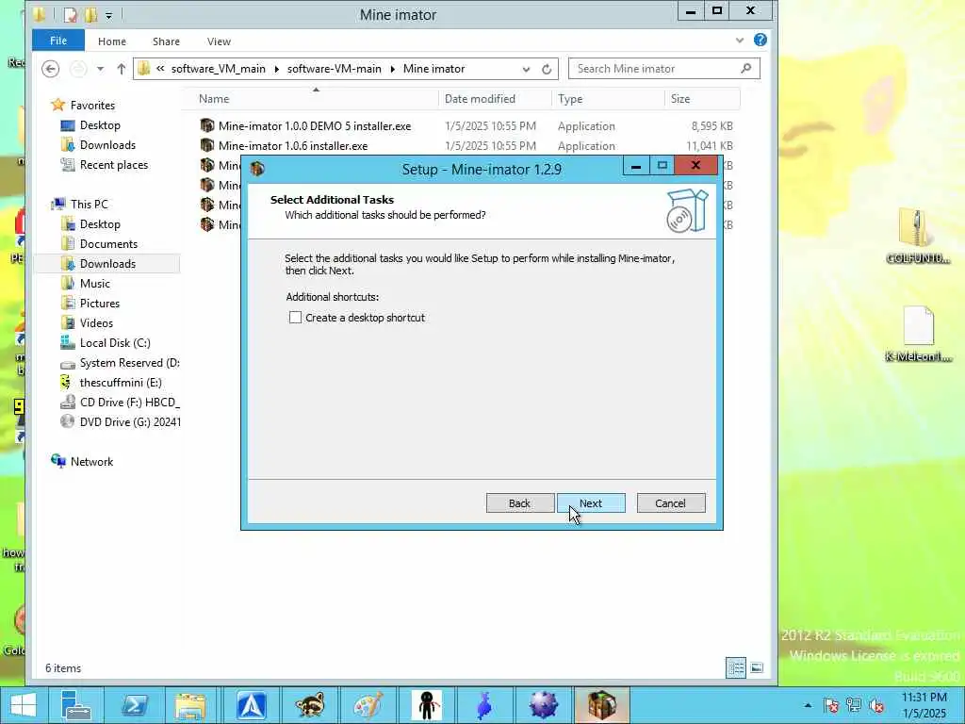Switch to Mine-imator setup taskbar icon

pos(601,705)
